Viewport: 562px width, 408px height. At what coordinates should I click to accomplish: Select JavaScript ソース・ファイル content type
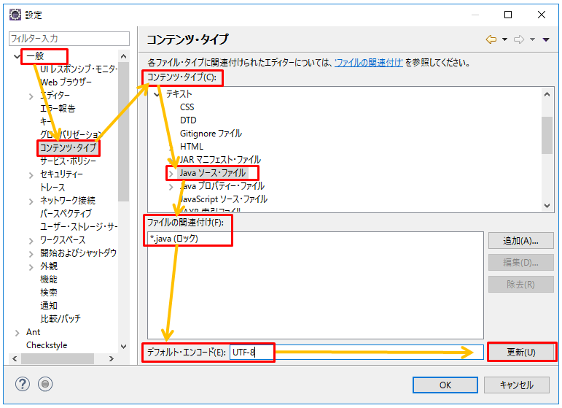tap(224, 199)
